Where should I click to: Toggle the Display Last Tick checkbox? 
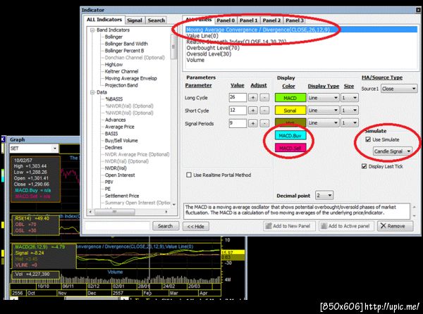tap(364, 166)
